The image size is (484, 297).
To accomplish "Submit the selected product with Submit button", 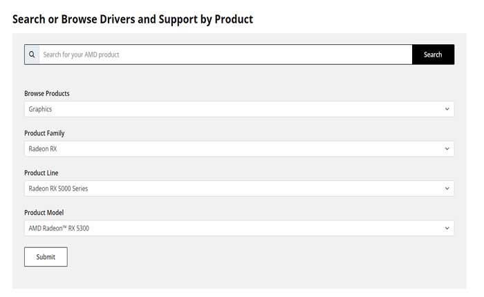I will [x=46, y=257].
